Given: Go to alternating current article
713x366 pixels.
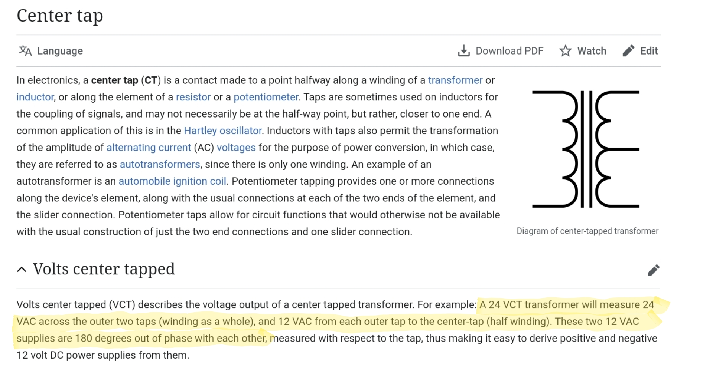Looking at the screenshot, I should (x=149, y=148).
